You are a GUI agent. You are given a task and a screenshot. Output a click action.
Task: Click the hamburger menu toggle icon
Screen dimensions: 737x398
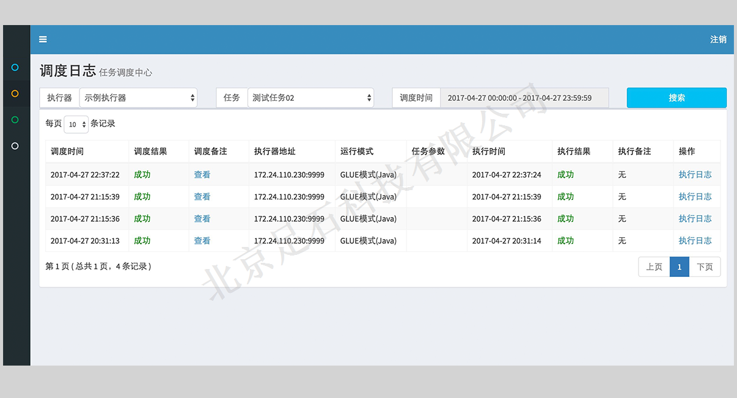pos(43,40)
